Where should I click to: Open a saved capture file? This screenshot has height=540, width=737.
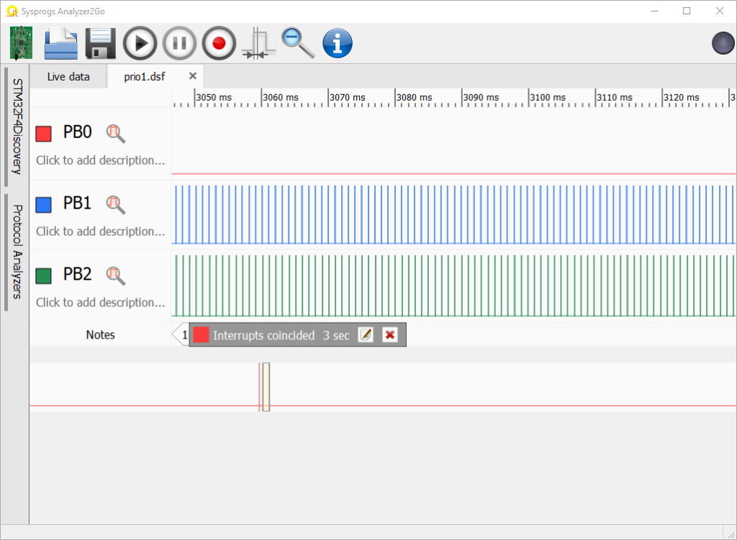pyautogui.click(x=60, y=43)
